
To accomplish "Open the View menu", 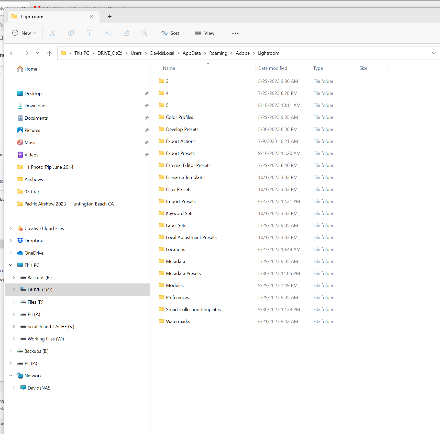I will [207, 33].
